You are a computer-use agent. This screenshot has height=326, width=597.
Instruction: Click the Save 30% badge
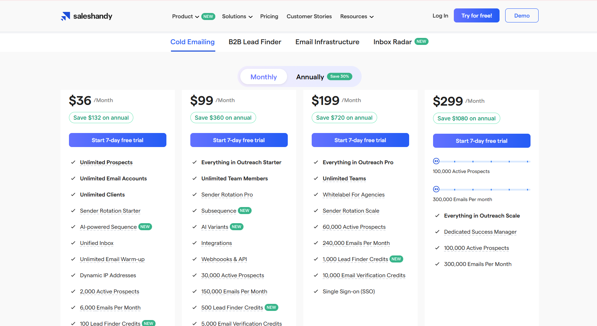pos(339,76)
